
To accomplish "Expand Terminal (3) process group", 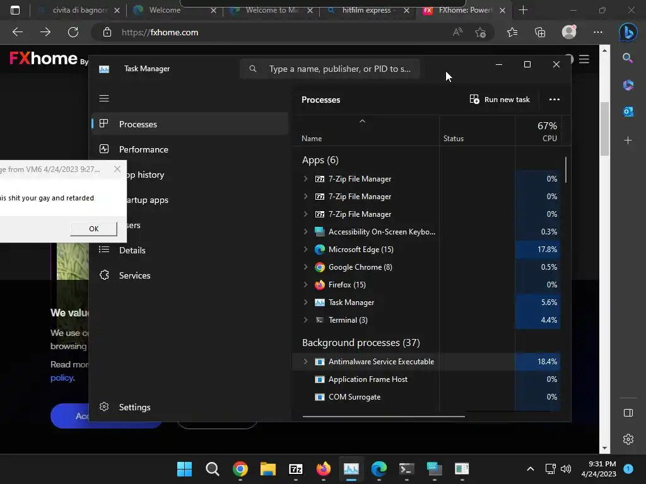I will pos(305,320).
